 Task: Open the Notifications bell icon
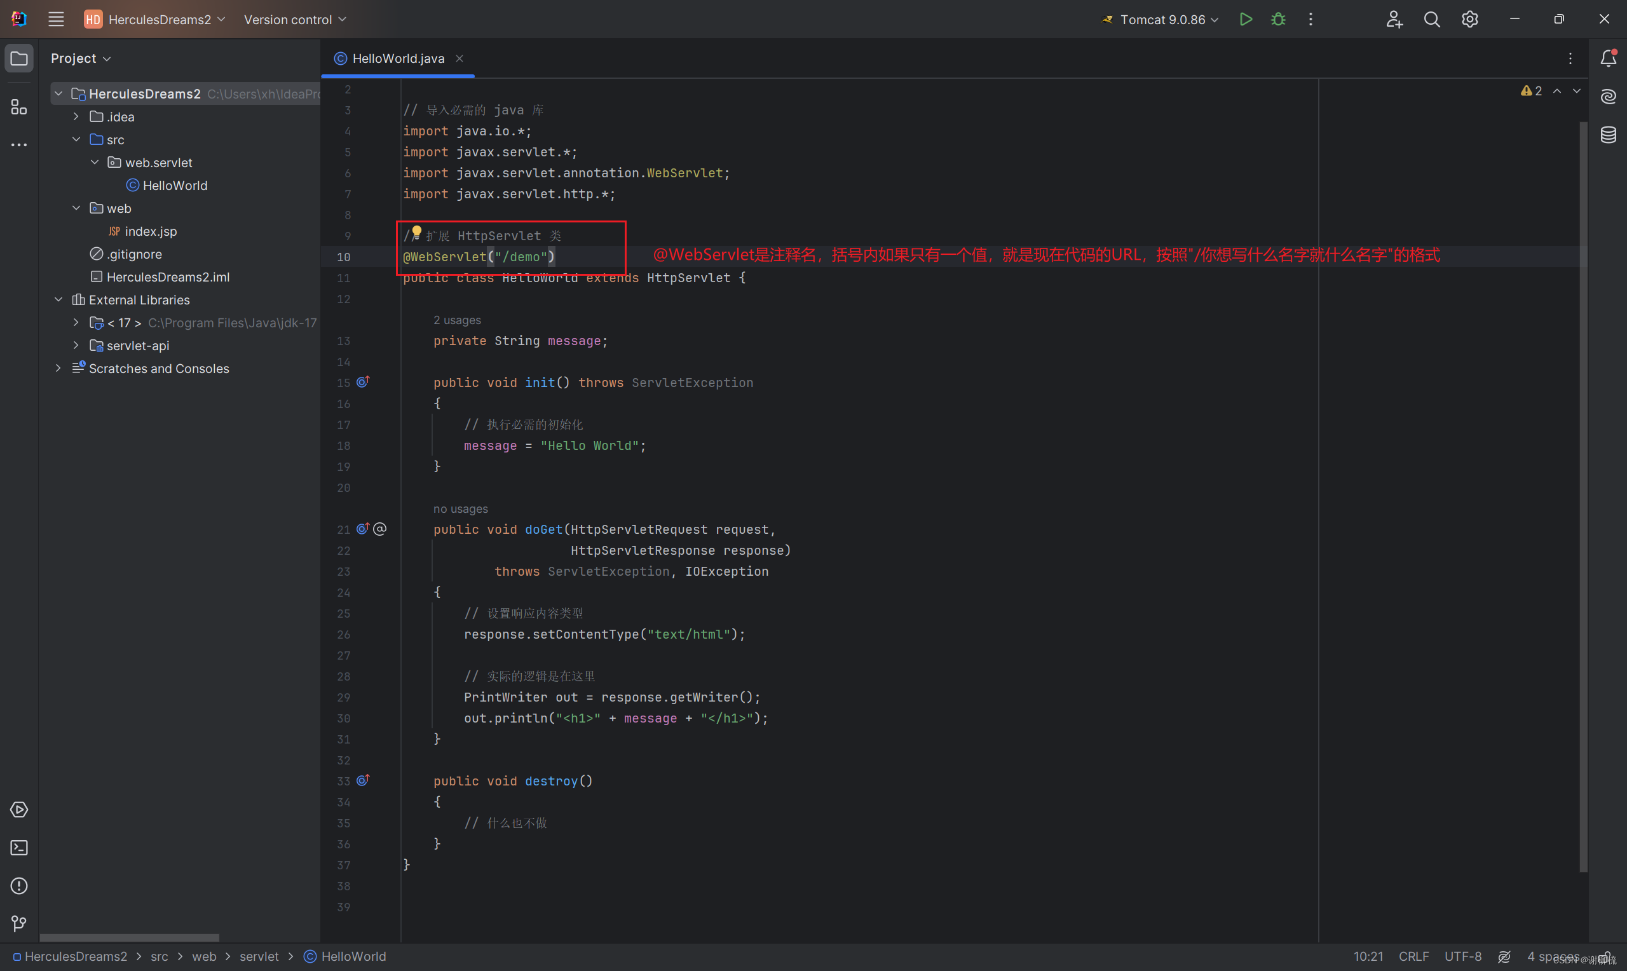coord(1608,58)
